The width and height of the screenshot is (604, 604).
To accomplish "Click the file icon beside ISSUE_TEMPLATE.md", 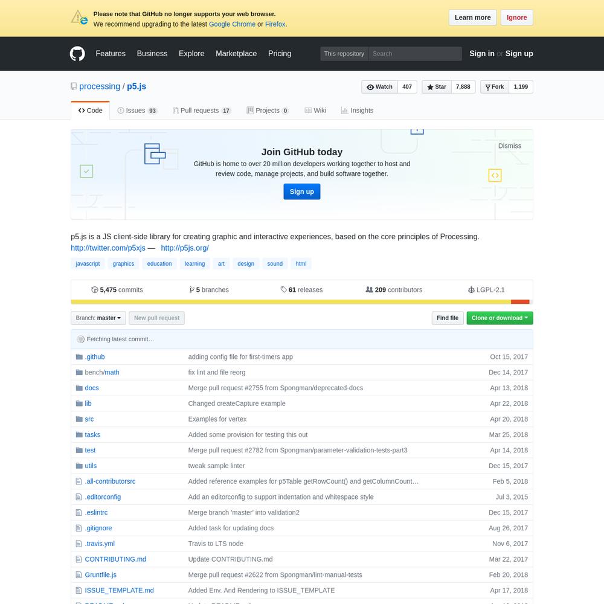I will (79, 590).
